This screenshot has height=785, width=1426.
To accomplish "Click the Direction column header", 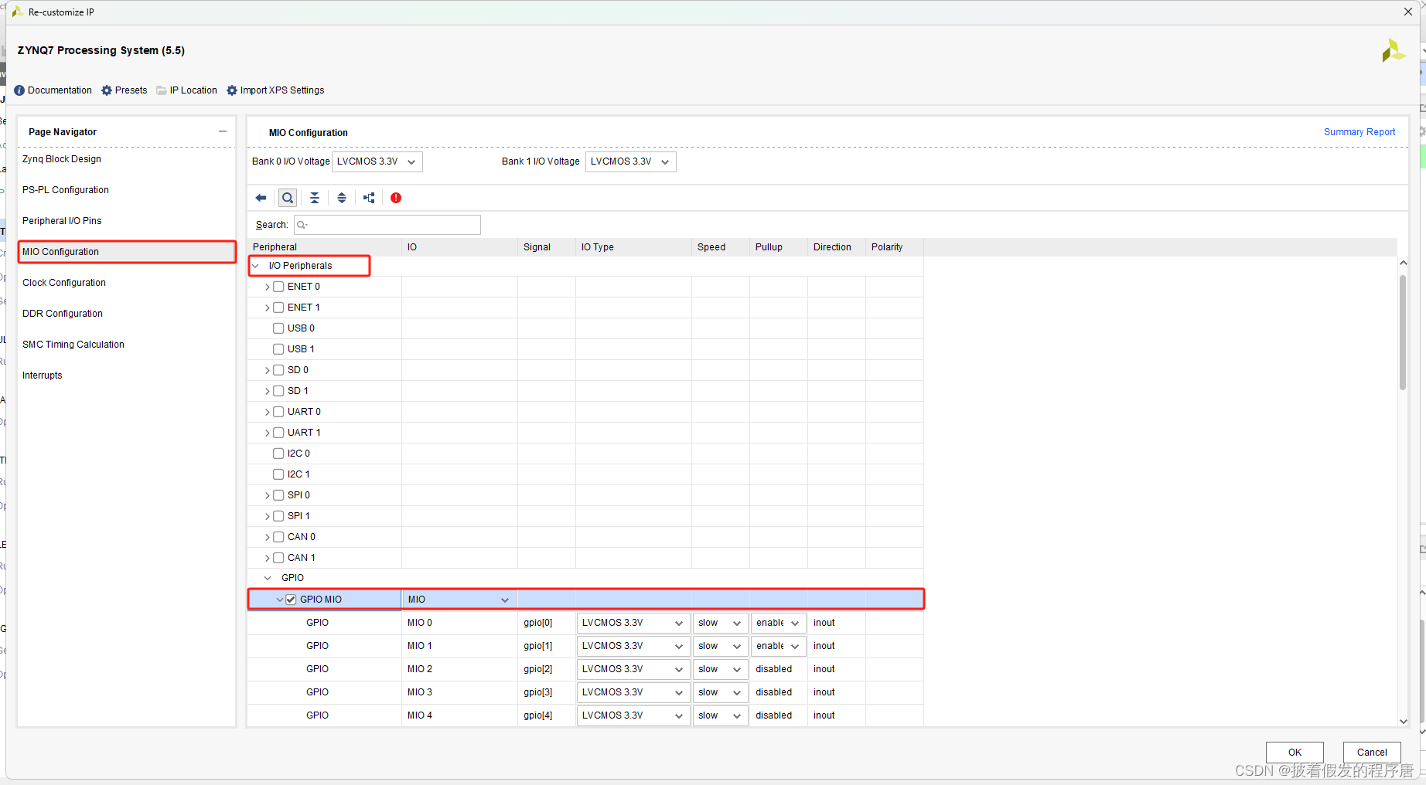I will point(837,247).
